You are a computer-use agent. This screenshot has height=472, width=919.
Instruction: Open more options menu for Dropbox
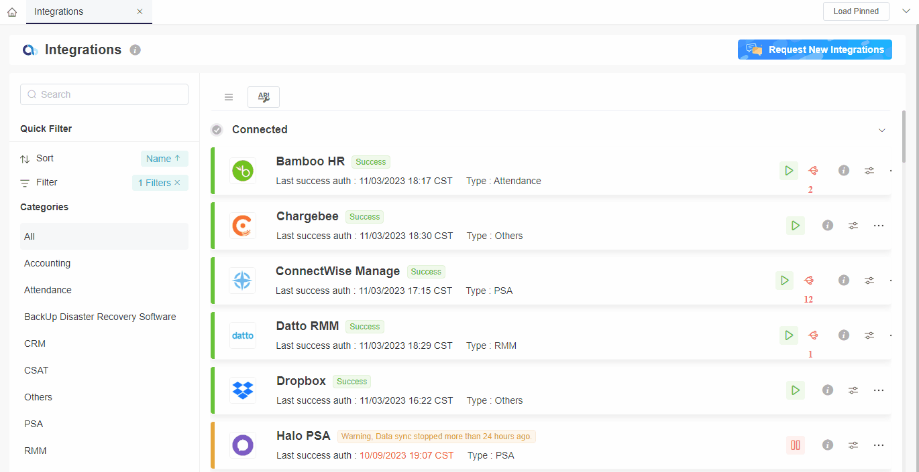tap(879, 390)
